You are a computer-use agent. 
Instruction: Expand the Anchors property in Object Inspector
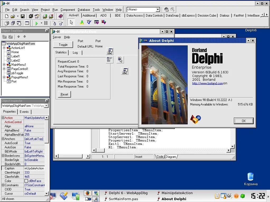coord(3,139)
